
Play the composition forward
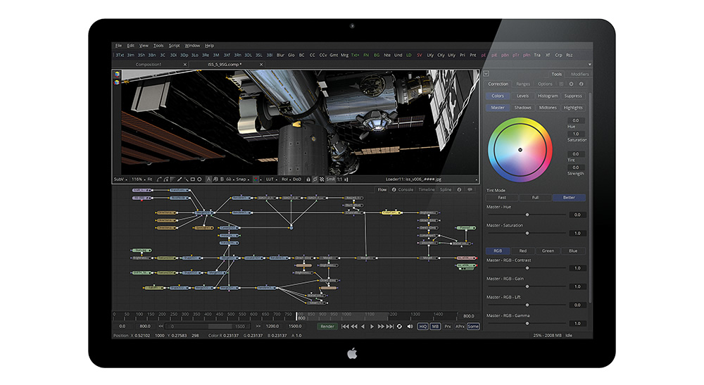pos(372,326)
